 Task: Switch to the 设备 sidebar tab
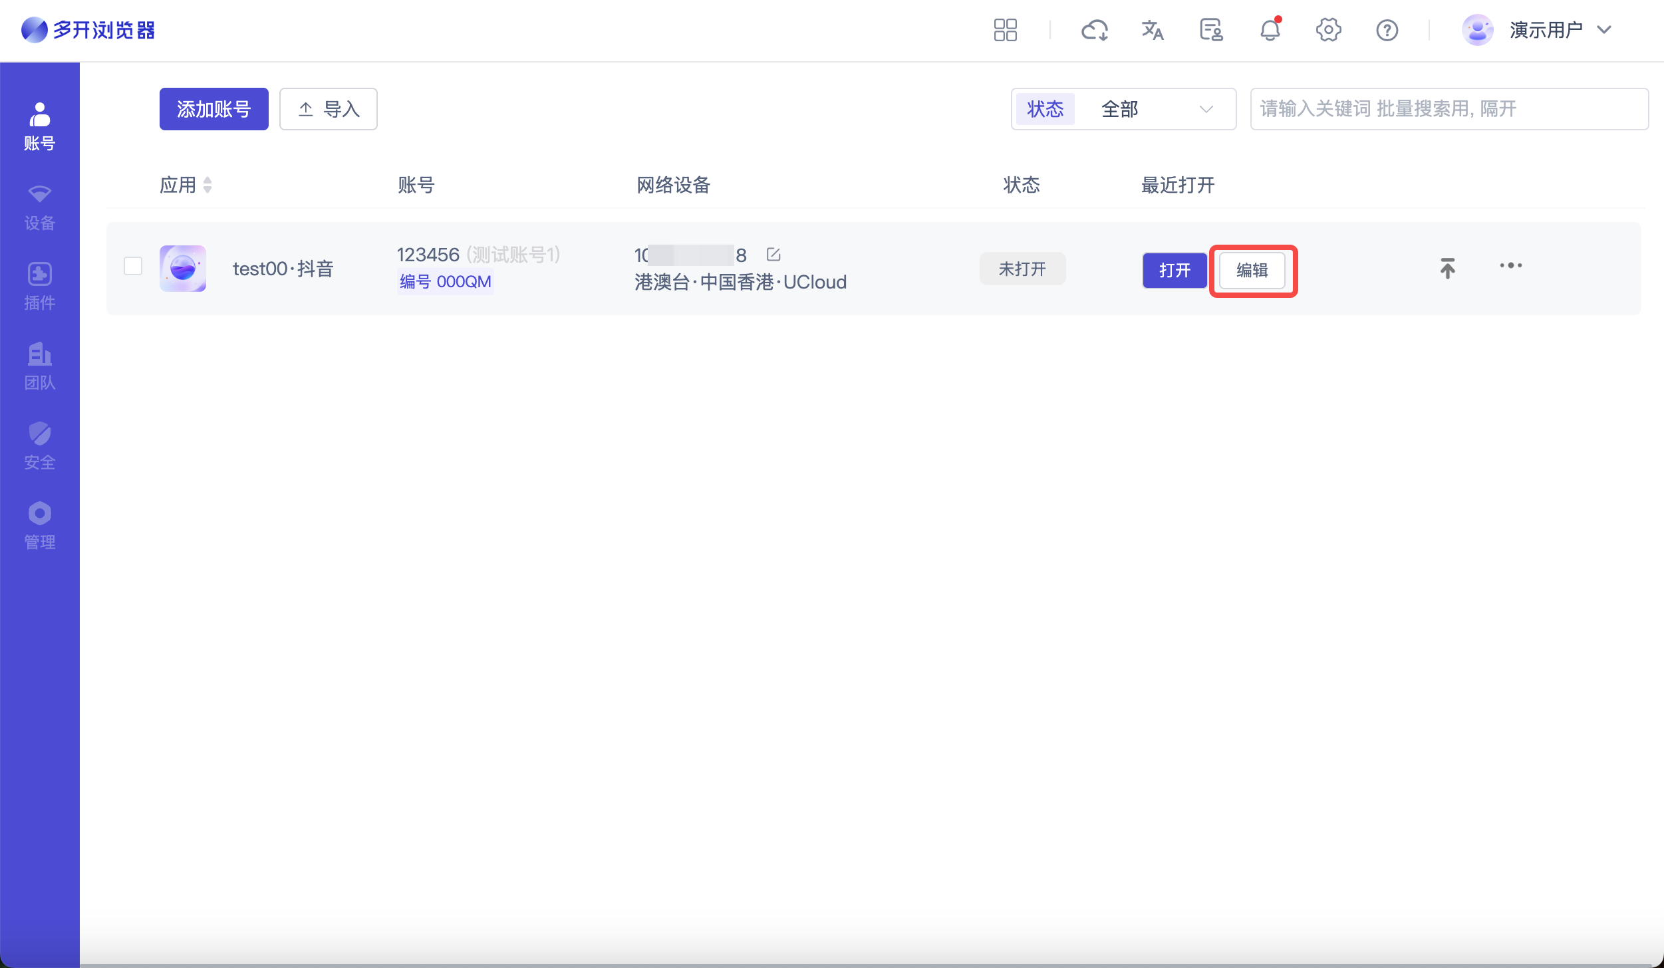pyautogui.click(x=40, y=207)
